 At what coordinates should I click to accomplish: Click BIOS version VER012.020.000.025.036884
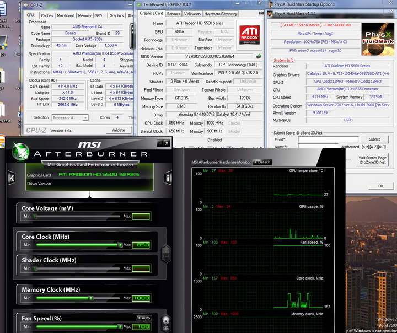coord(210,56)
